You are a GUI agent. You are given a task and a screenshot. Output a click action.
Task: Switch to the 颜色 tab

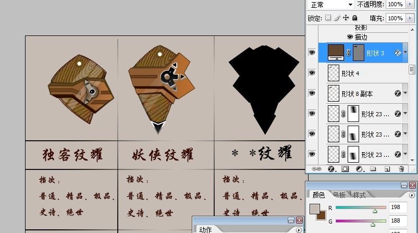pos(318,195)
